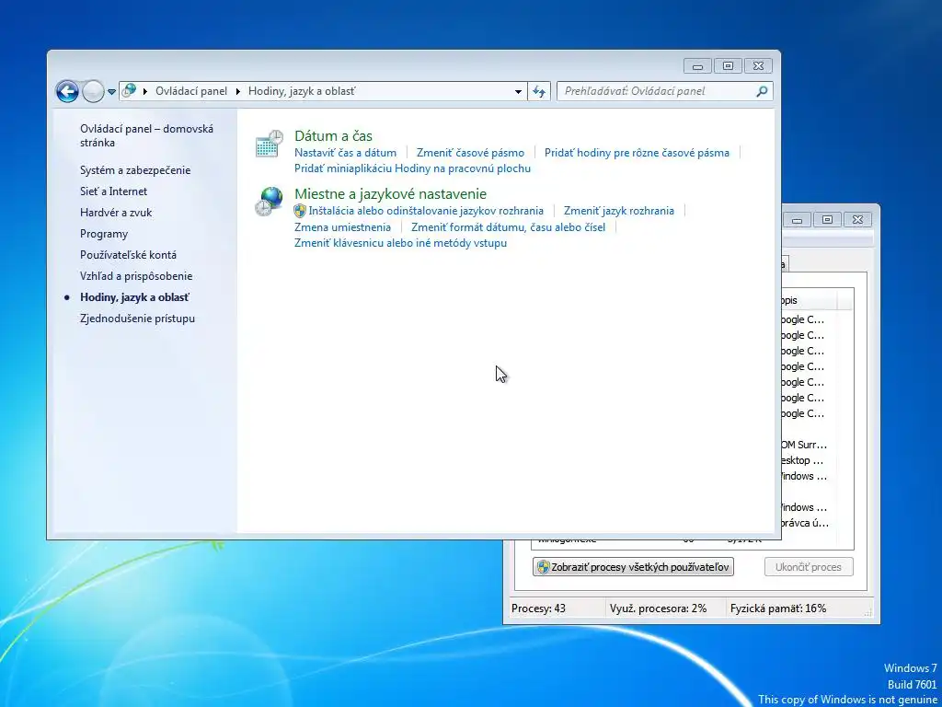Click Nastaviť čas a dátum link
942x707 pixels.
[x=346, y=153]
